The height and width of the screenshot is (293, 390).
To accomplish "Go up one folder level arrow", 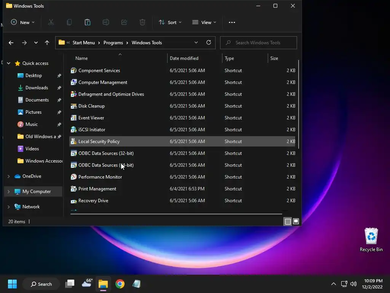I will coord(47,43).
